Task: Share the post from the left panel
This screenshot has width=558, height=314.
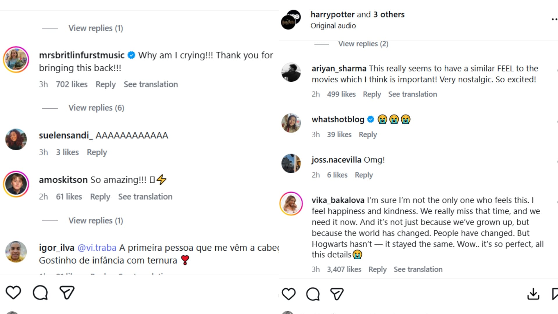Action: coord(67,292)
